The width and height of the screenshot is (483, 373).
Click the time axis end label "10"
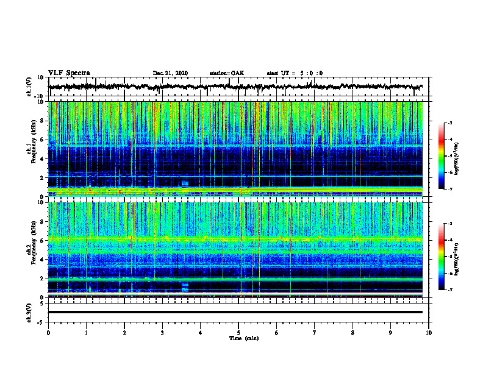click(x=429, y=333)
